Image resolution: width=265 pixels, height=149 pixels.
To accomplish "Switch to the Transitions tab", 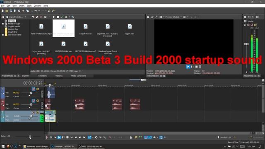I will [x=42, y=76].
